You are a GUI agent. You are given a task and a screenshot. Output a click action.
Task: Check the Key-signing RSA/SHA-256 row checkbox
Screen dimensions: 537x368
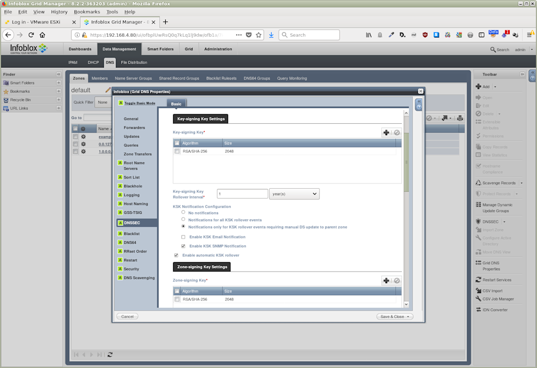pos(177,151)
